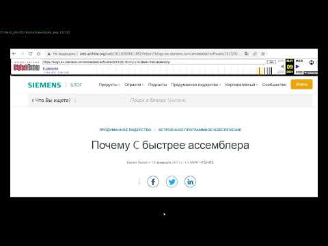
Task: Bookmark this page with the star icon
Action: pyautogui.click(x=263, y=53)
